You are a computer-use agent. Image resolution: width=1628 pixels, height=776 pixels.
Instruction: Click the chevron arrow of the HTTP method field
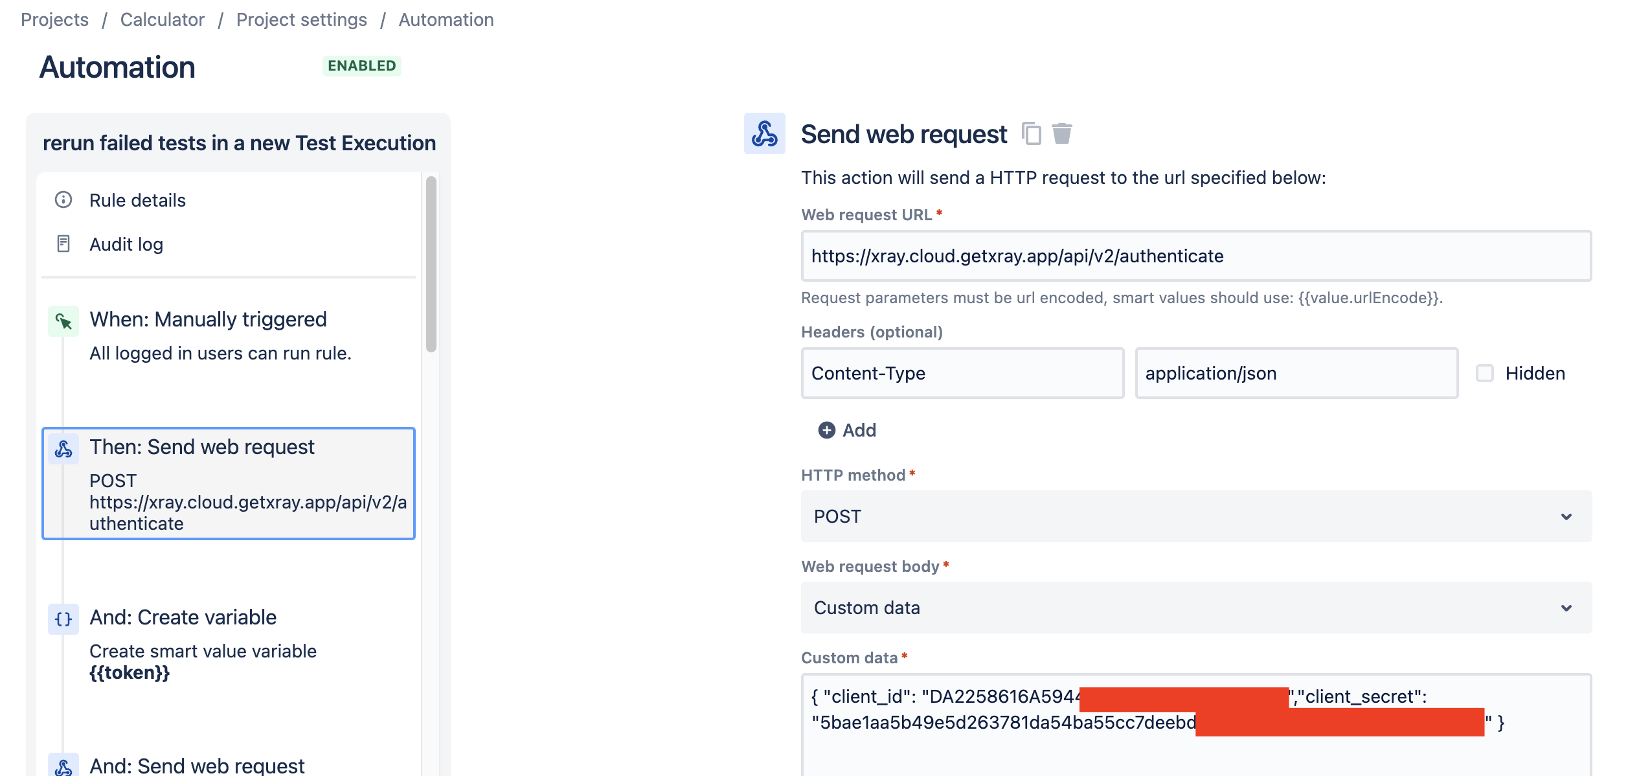click(1566, 516)
